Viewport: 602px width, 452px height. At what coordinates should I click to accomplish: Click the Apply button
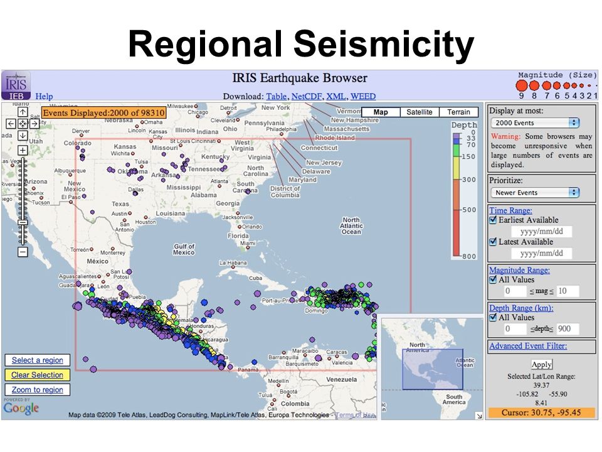pyautogui.click(x=541, y=364)
